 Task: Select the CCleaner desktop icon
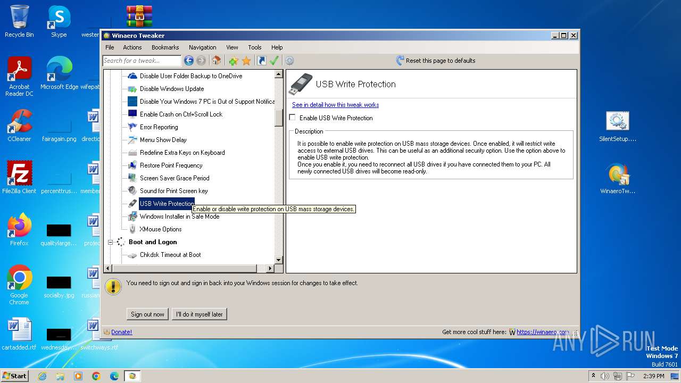pyautogui.click(x=19, y=126)
